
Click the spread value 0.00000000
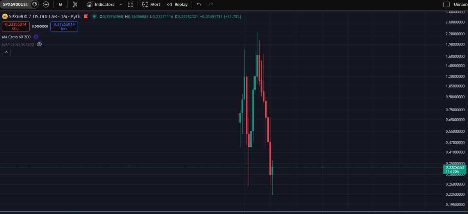tap(40, 26)
